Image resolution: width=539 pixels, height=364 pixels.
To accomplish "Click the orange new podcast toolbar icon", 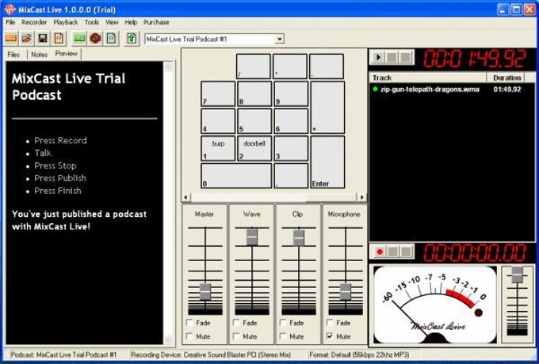I will pos(11,39).
